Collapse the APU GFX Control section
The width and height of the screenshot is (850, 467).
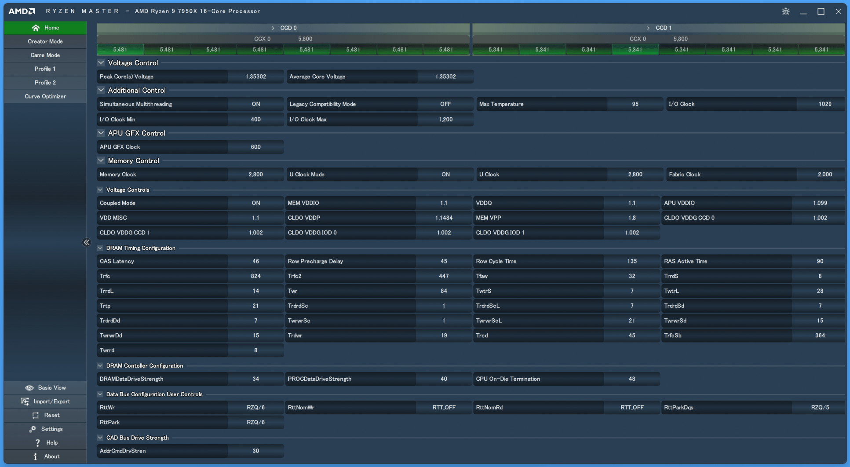pyautogui.click(x=101, y=133)
